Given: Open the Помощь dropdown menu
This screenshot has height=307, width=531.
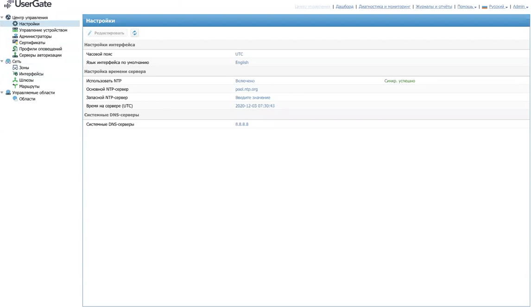Looking at the screenshot, I should (467, 7).
